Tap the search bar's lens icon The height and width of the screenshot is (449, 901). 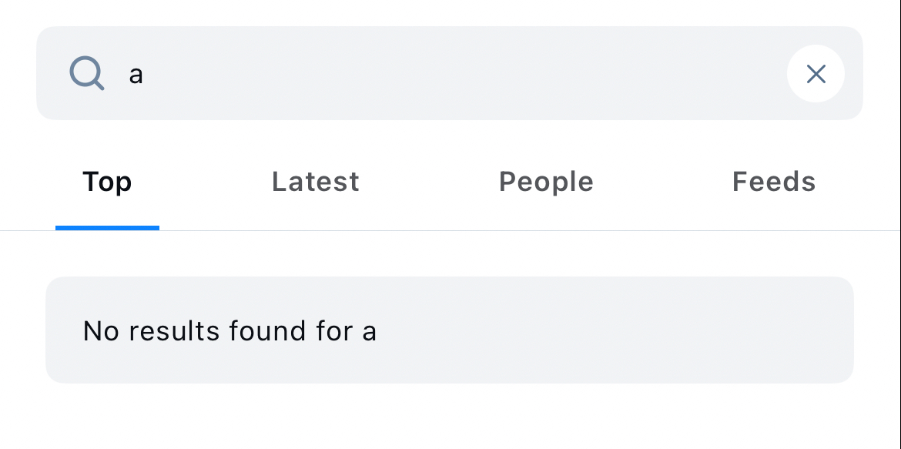pyautogui.click(x=86, y=74)
